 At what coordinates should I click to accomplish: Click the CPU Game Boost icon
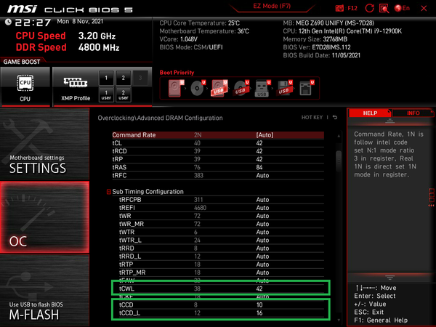pyautogui.click(x=25, y=86)
